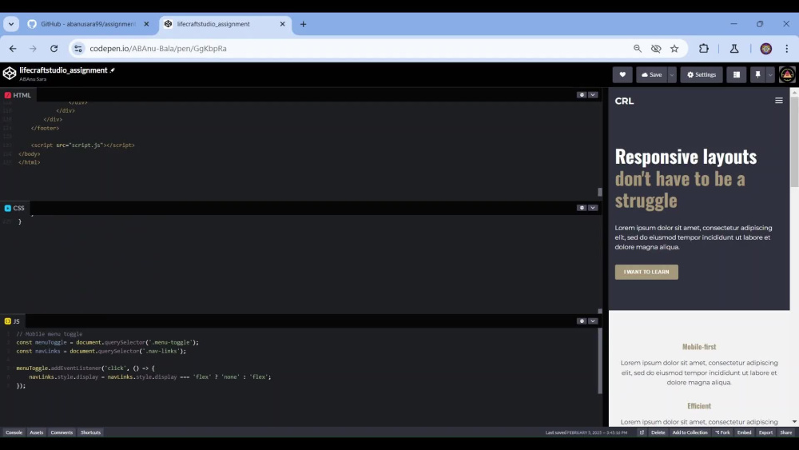Pin this pen icon
Screen dimensions: 799x450
pos(757,74)
